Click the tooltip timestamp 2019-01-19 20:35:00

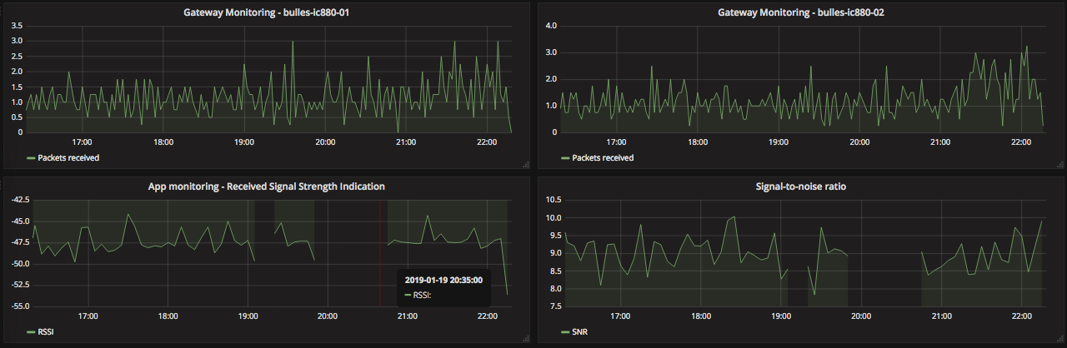click(x=443, y=280)
